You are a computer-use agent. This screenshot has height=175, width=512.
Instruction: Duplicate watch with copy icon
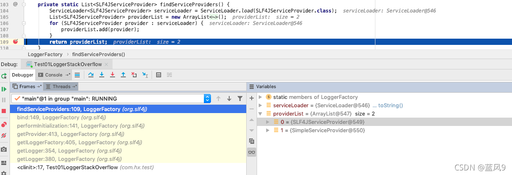coord(251,141)
